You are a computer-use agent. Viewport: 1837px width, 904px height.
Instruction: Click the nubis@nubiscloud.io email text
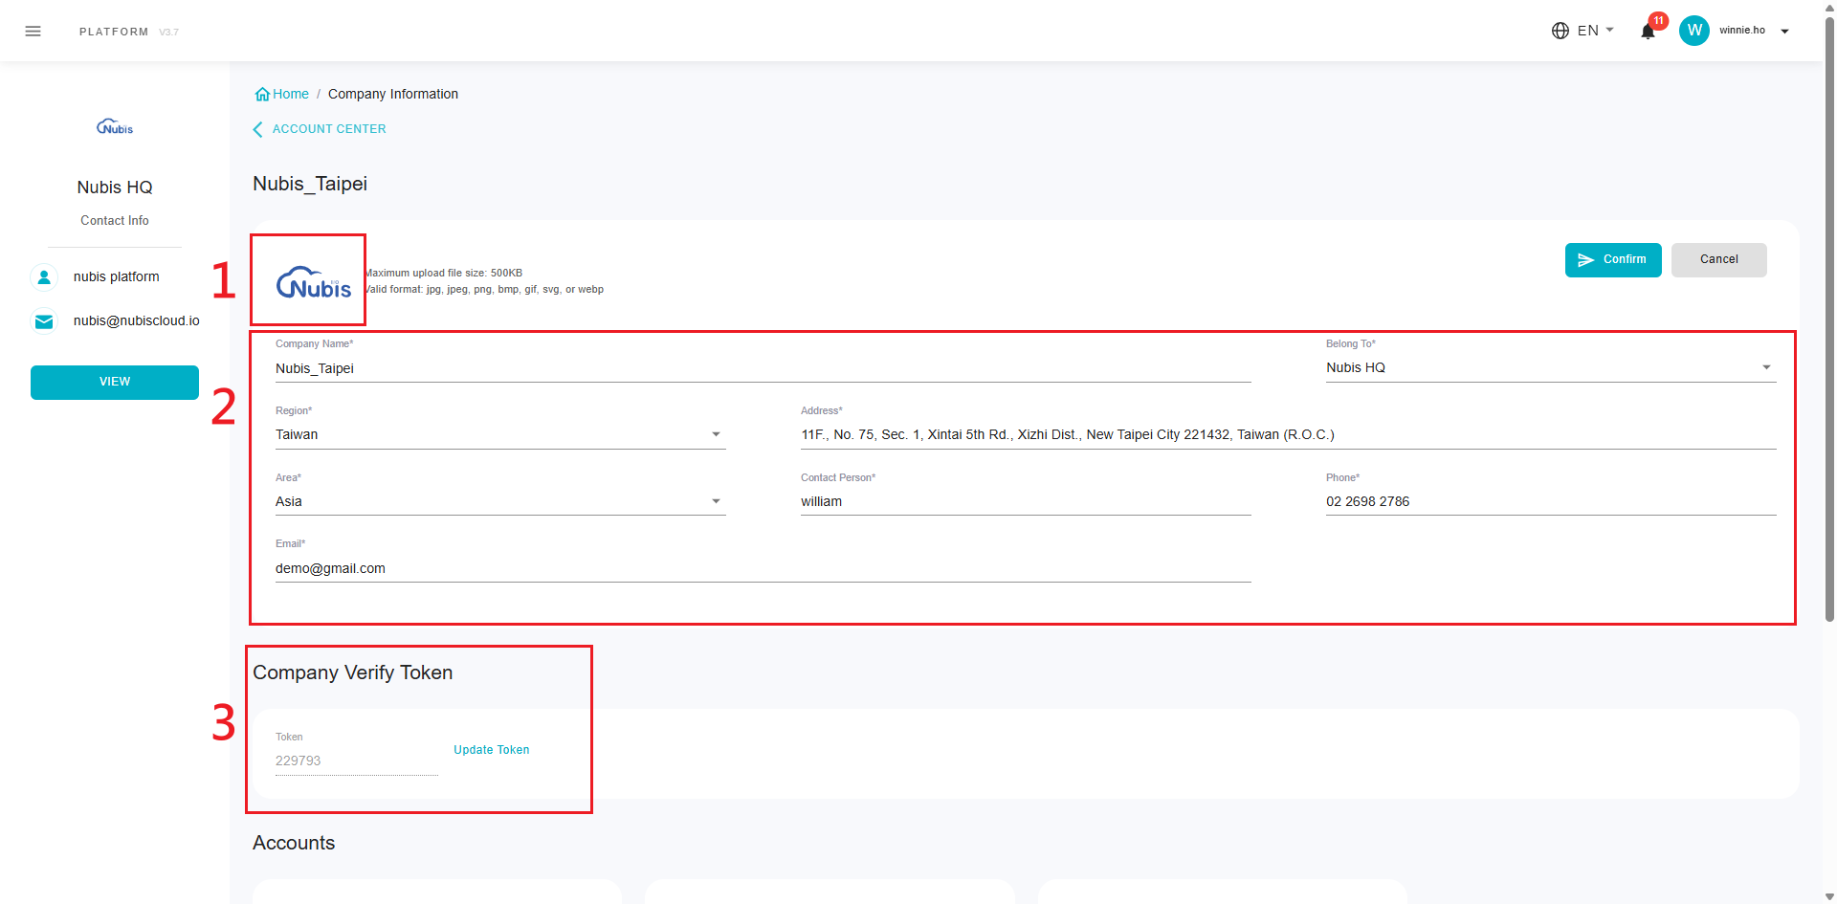[x=137, y=321]
